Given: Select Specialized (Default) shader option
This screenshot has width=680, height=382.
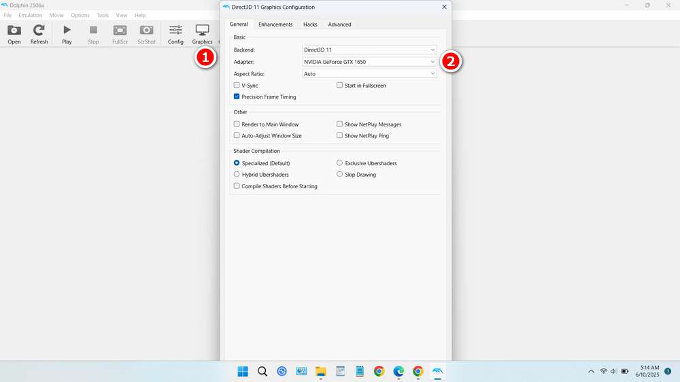Looking at the screenshot, I should click(x=237, y=163).
